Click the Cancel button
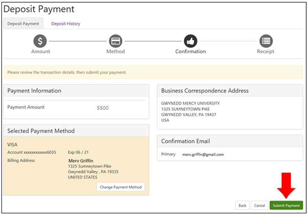This screenshot has width=307, height=215. click(259, 205)
